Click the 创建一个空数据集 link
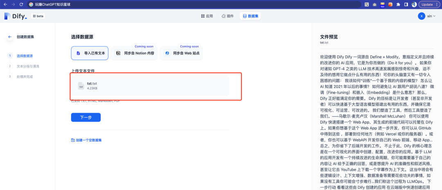This screenshot has width=442, height=190. click(86, 140)
